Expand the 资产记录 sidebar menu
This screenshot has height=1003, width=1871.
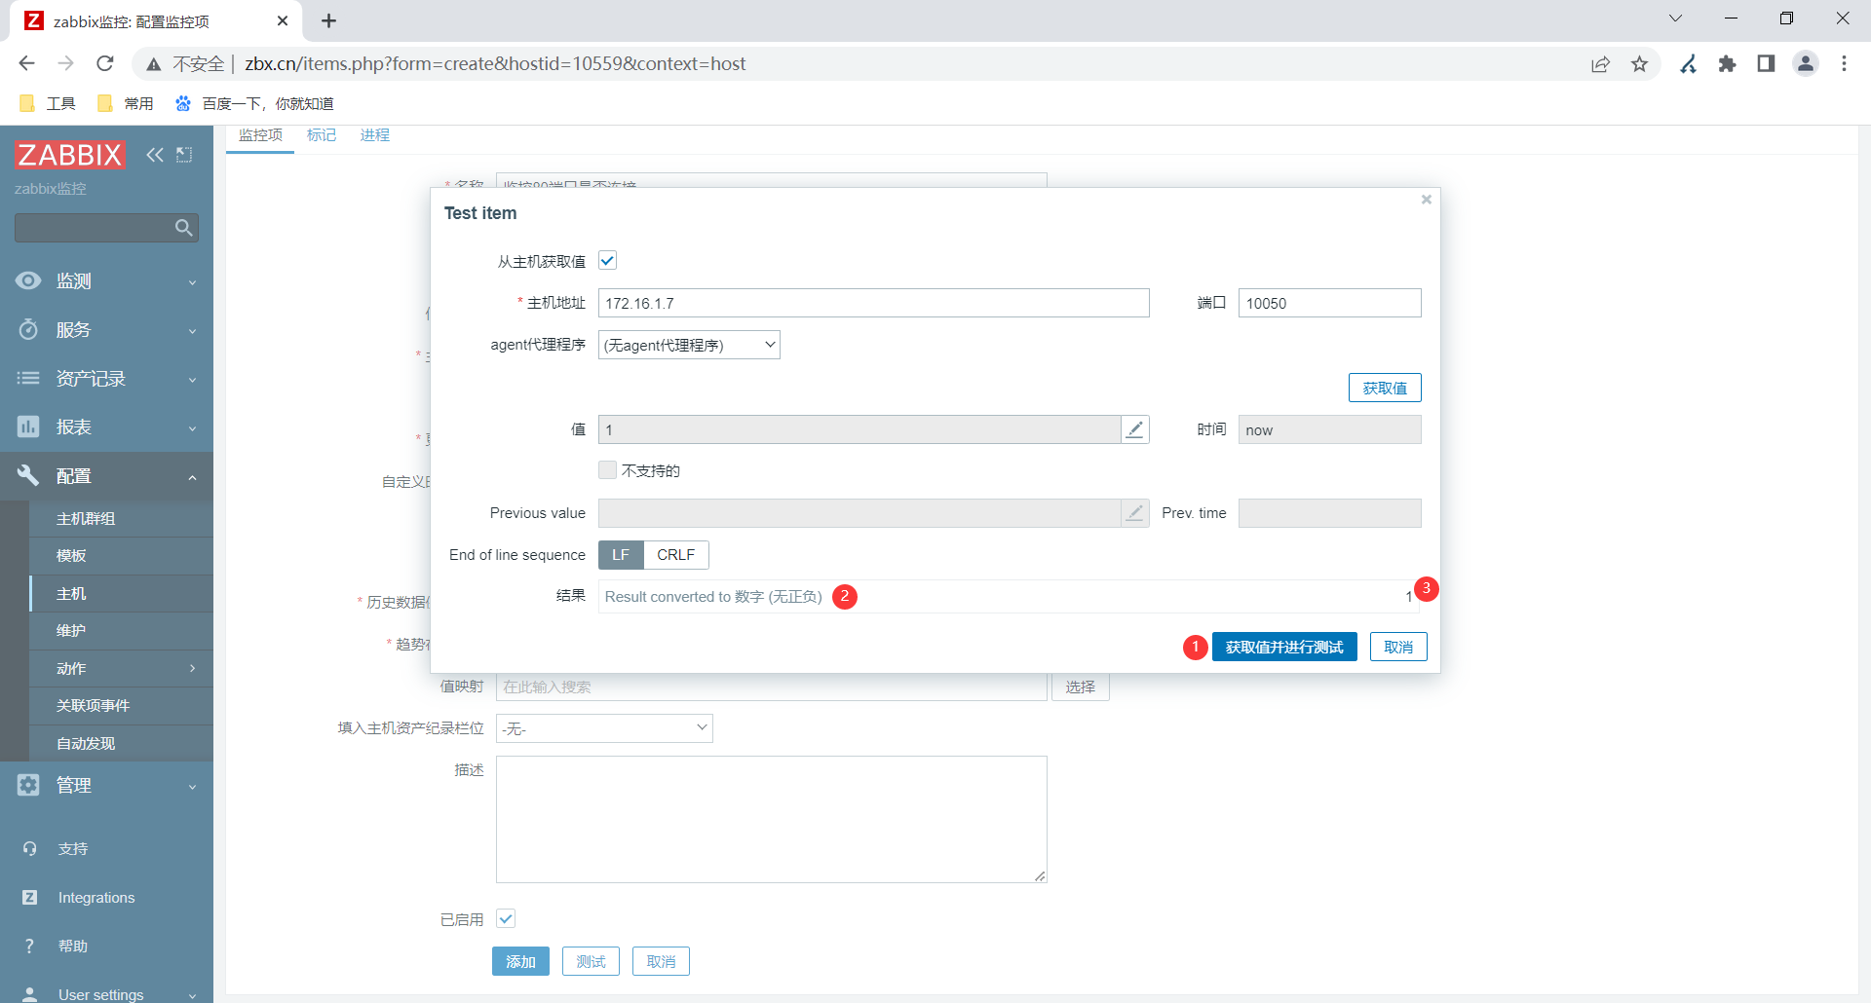[106, 379]
